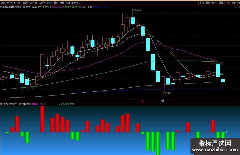The height and width of the screenshot is (155, 240).
Task: Click the 25.41 high price label
Action: tap(138, 10)
